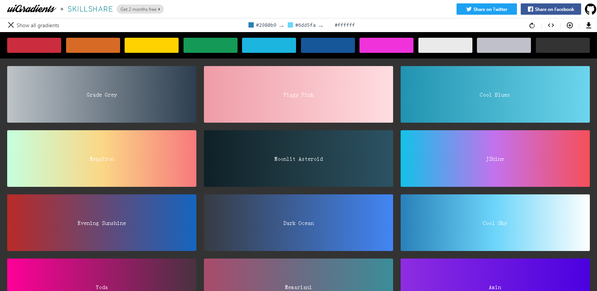Click the #ffffff hex color code
This screenshot has width=597, height=291.
345,25
